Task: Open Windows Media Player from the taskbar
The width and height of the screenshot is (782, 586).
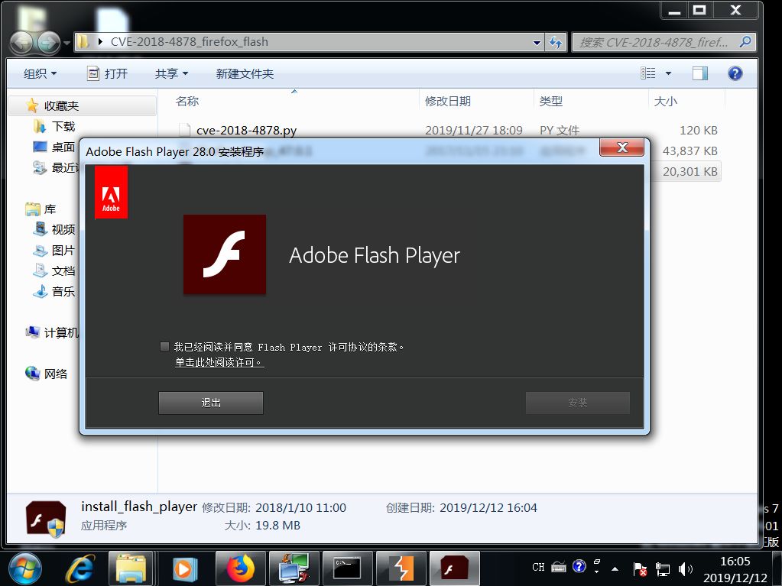Action: coord(184,568)
